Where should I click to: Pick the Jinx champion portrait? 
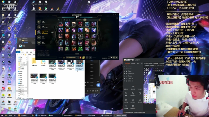[x=67, y=24]
